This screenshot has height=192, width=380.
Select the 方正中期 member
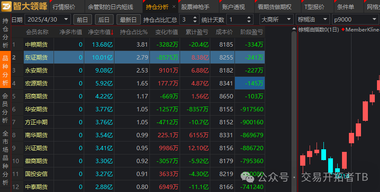coord(36,122)
